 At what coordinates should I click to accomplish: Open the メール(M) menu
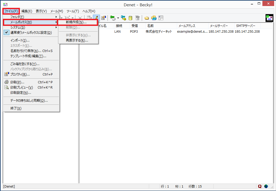(57, 11)
